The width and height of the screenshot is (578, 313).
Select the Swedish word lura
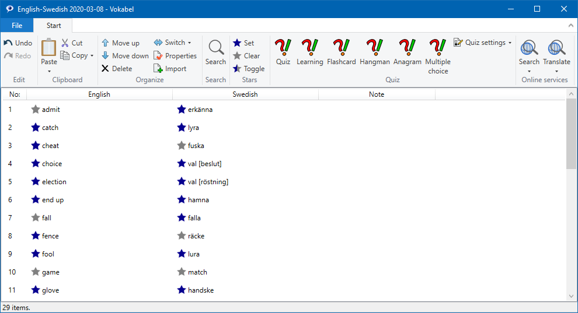click(193, 254)
